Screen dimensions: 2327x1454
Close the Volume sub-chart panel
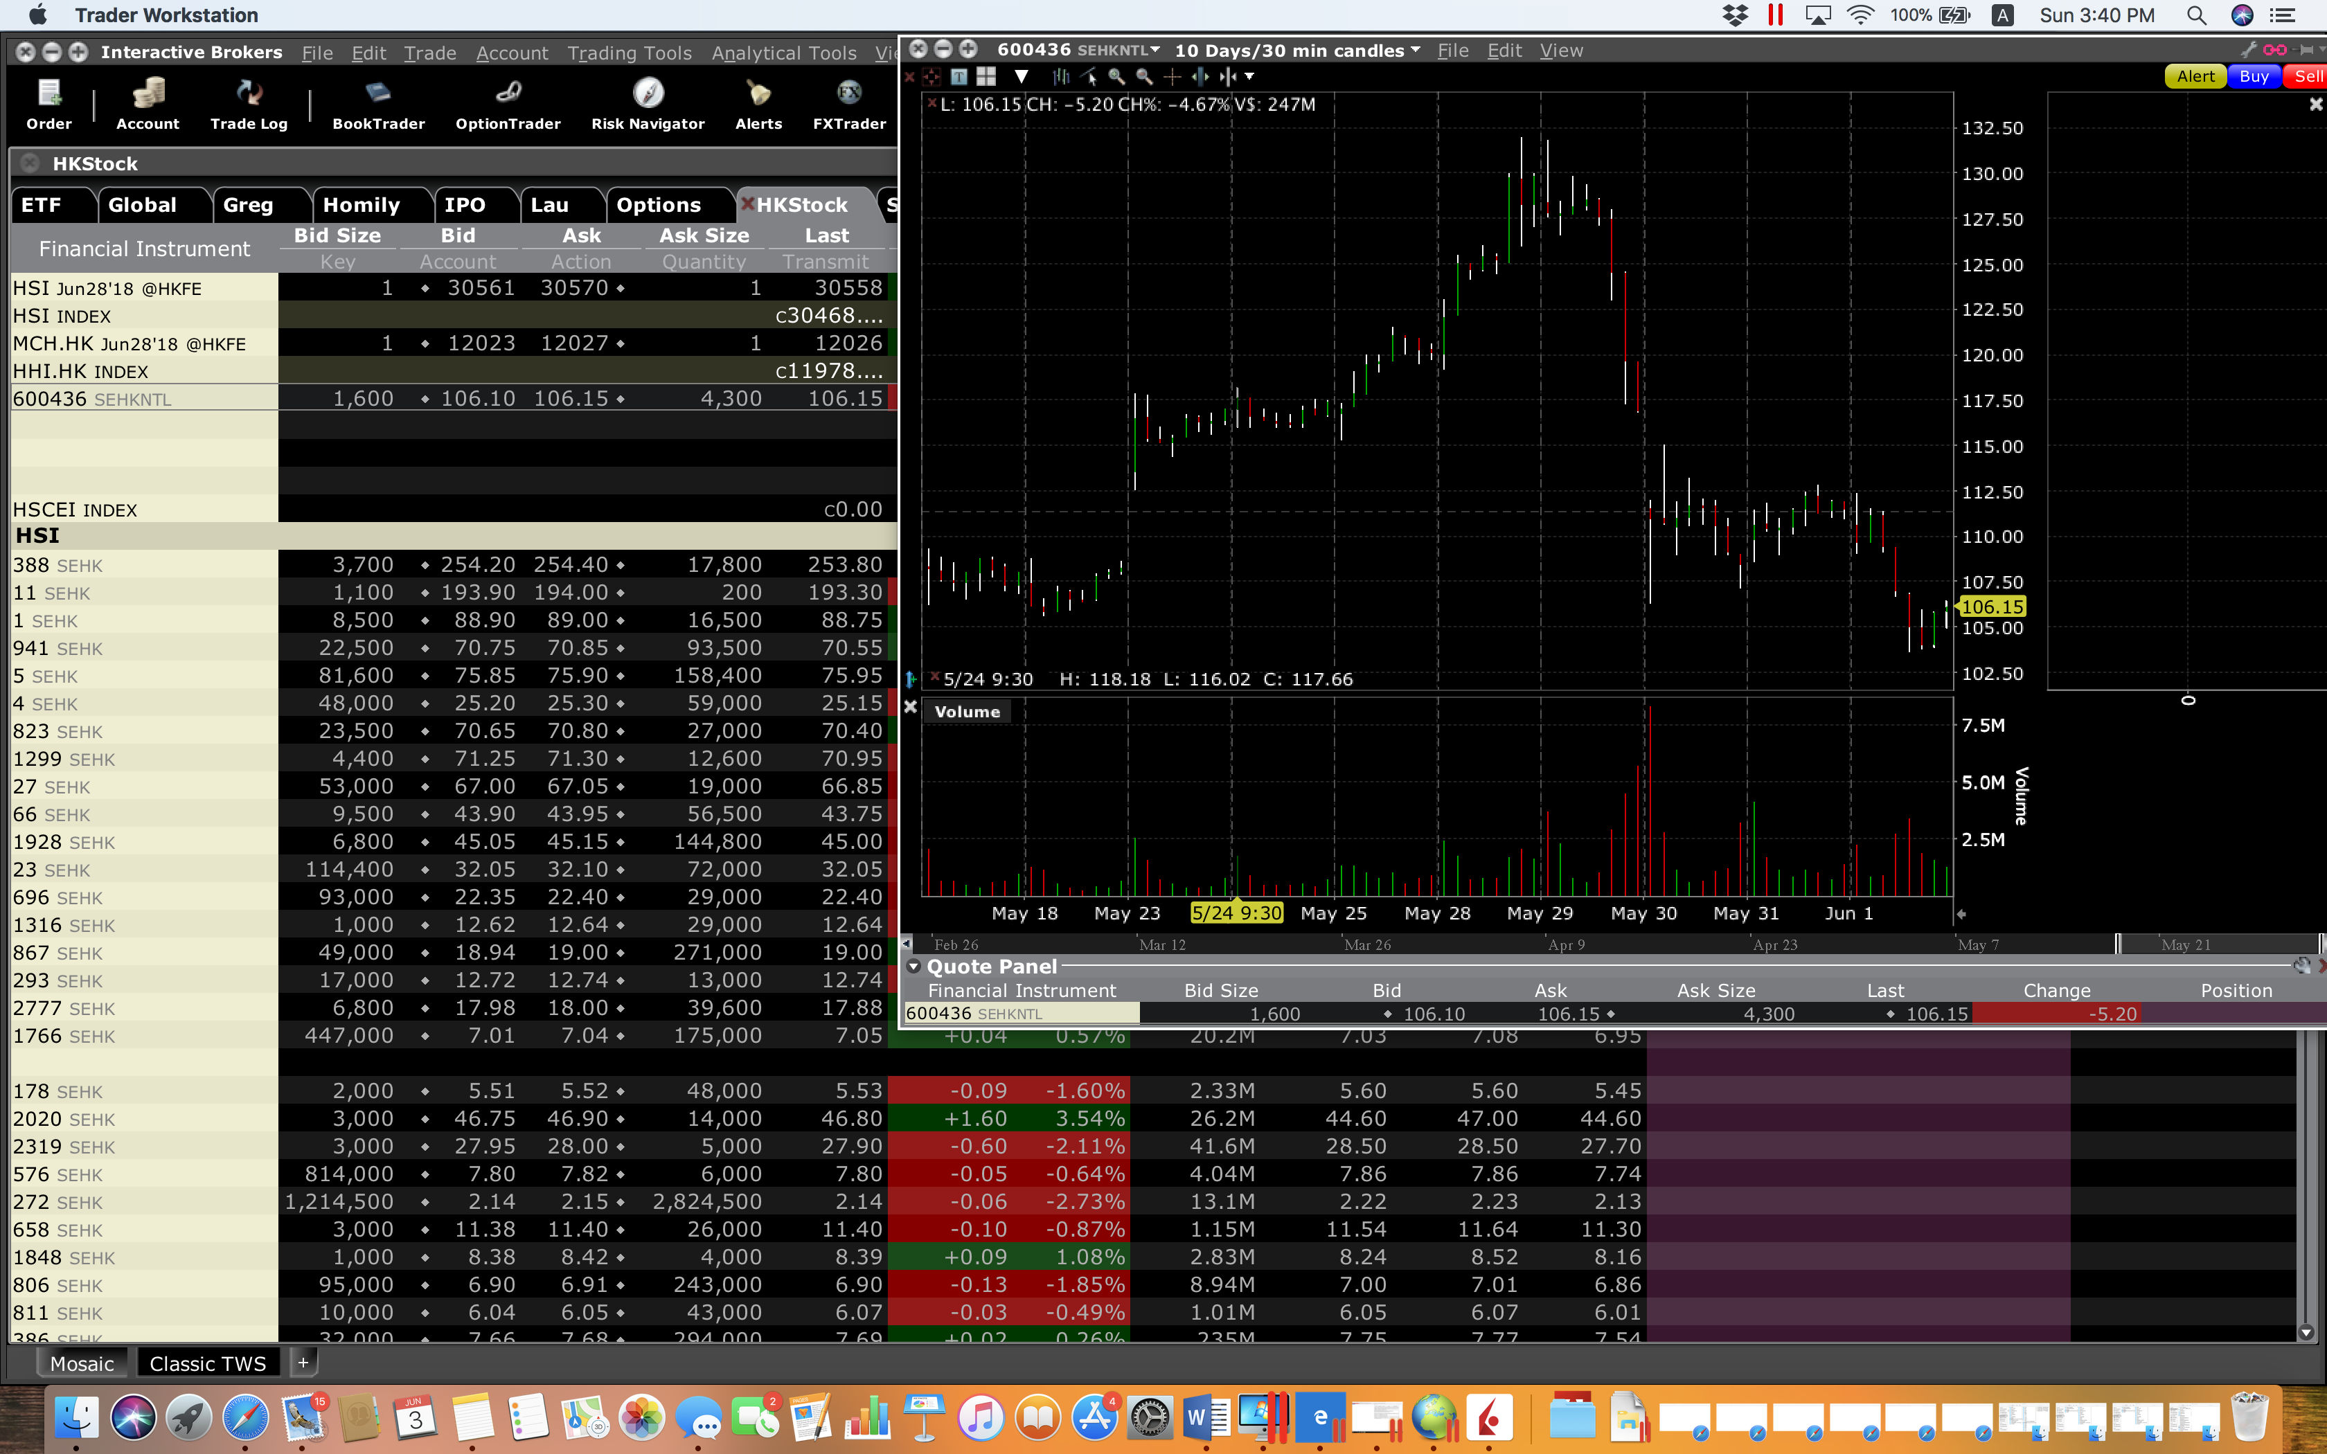click(x=911, y=707)
